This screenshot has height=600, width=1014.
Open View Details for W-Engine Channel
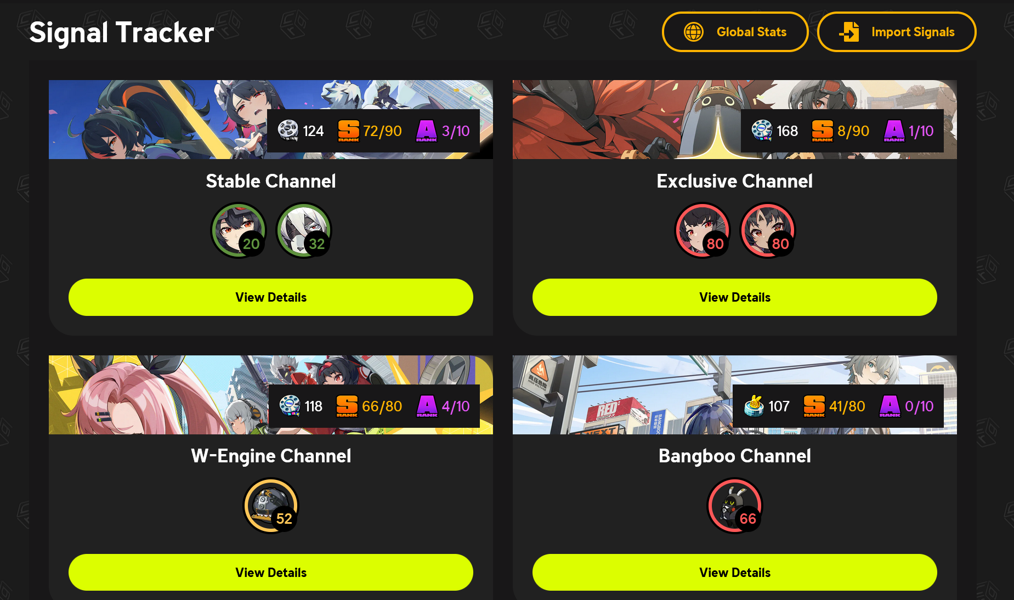271,573
